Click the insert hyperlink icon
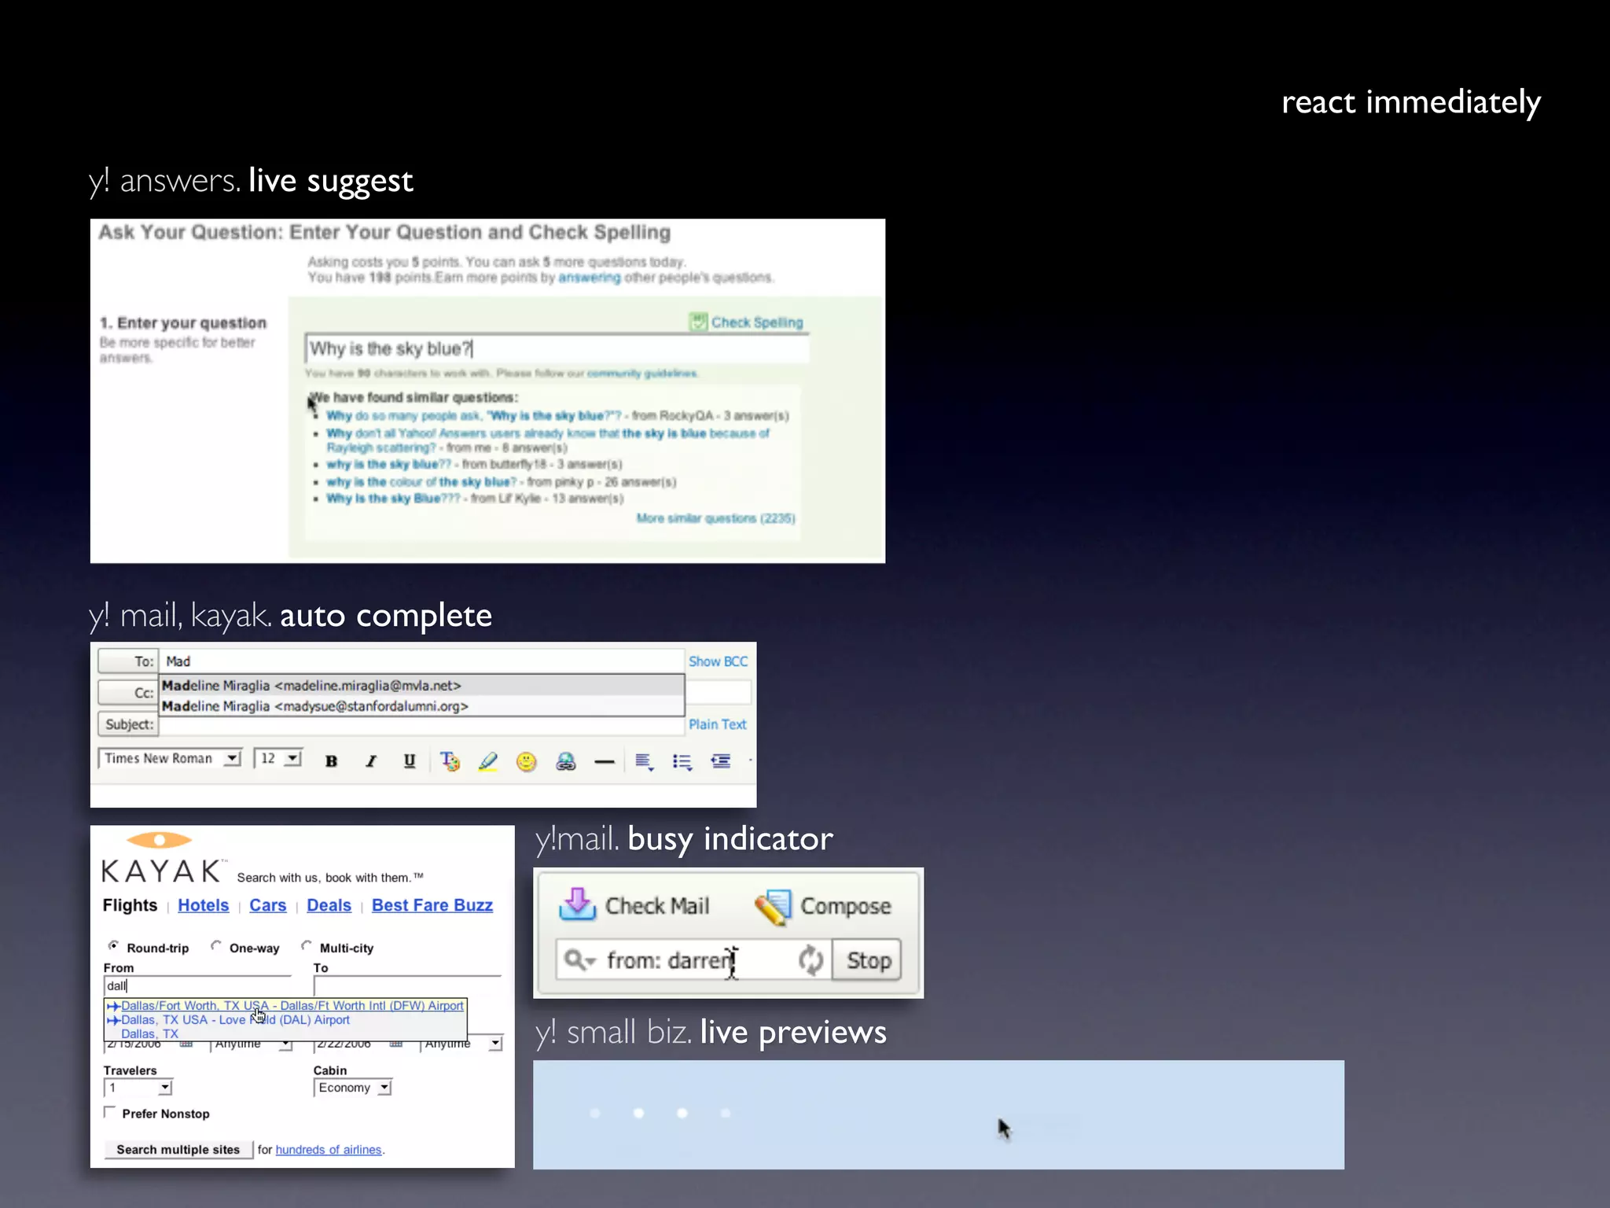Viewport: 1610px width, 1208px height. pos(565,761)
